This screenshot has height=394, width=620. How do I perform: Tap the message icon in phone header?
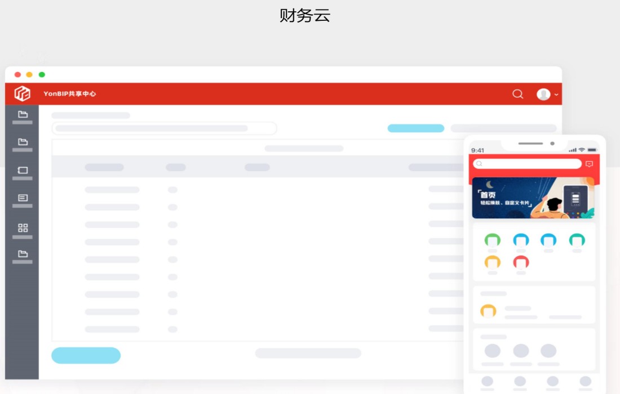pyautogui.click(x=589, y=164)
